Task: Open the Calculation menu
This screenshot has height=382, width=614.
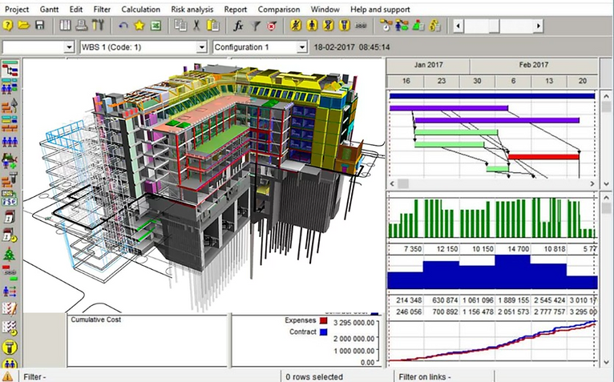Action: (x=140, y=10)
